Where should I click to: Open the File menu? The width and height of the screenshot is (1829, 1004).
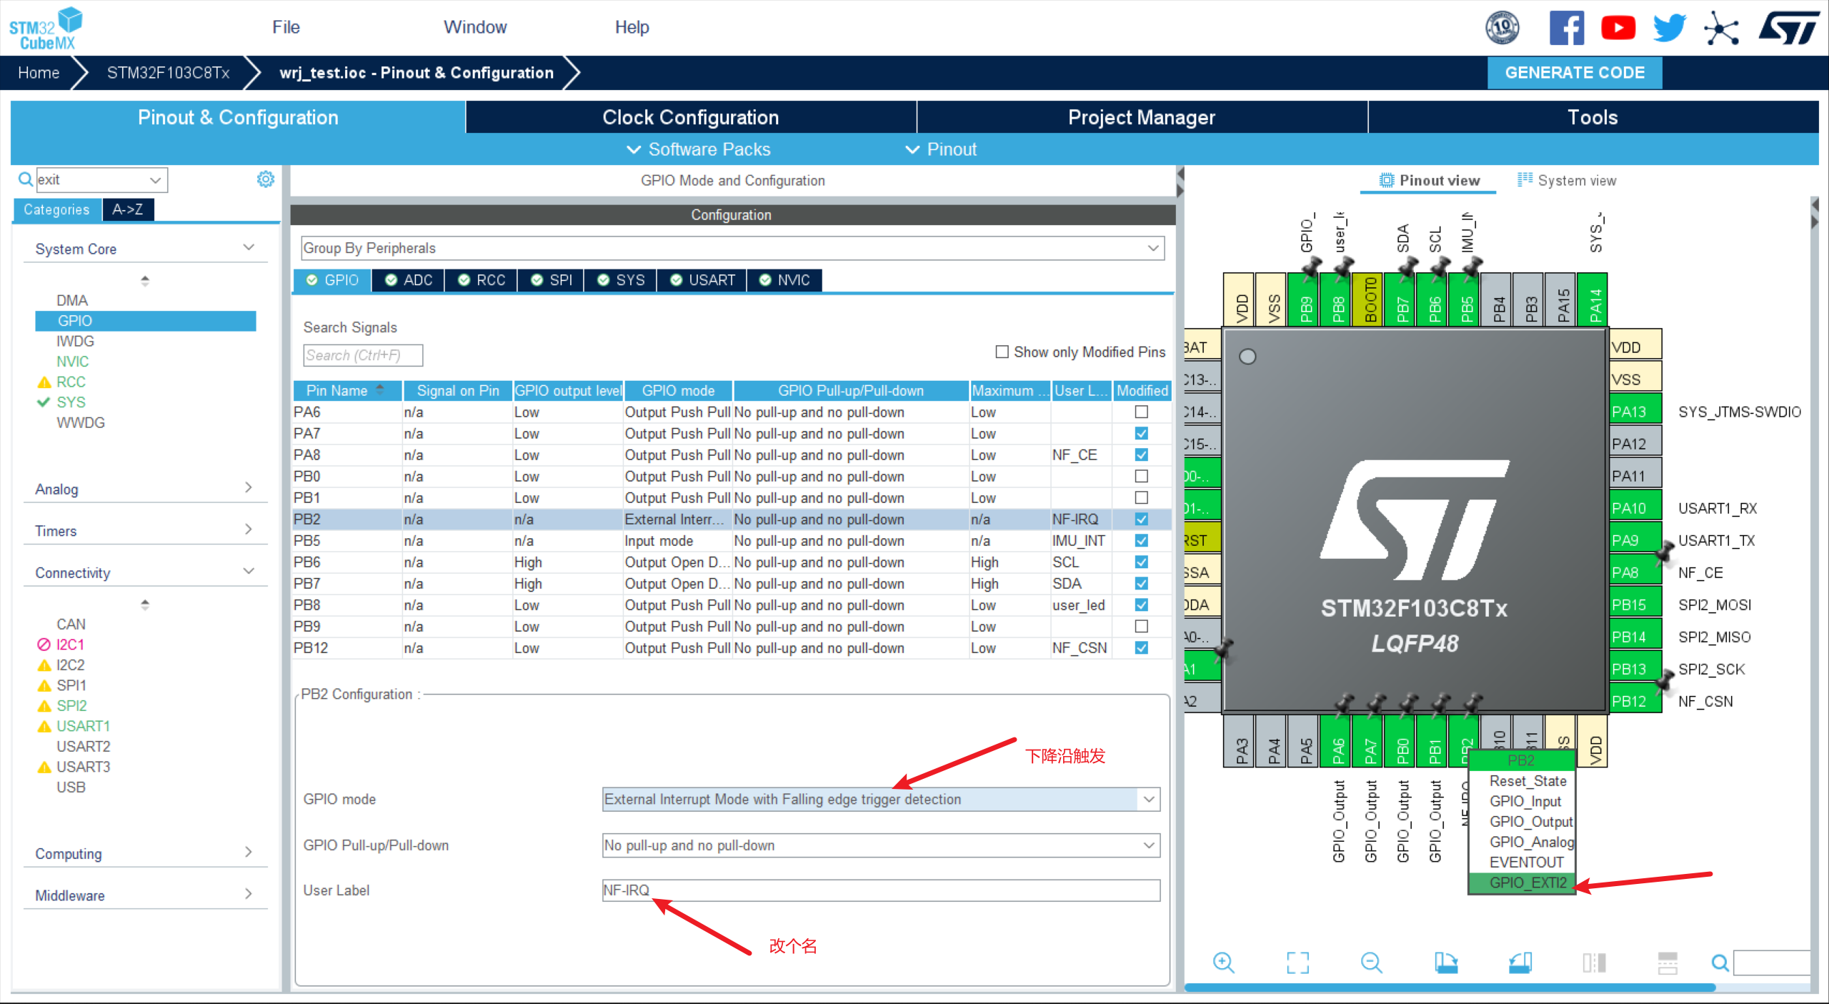pos(286,27)
